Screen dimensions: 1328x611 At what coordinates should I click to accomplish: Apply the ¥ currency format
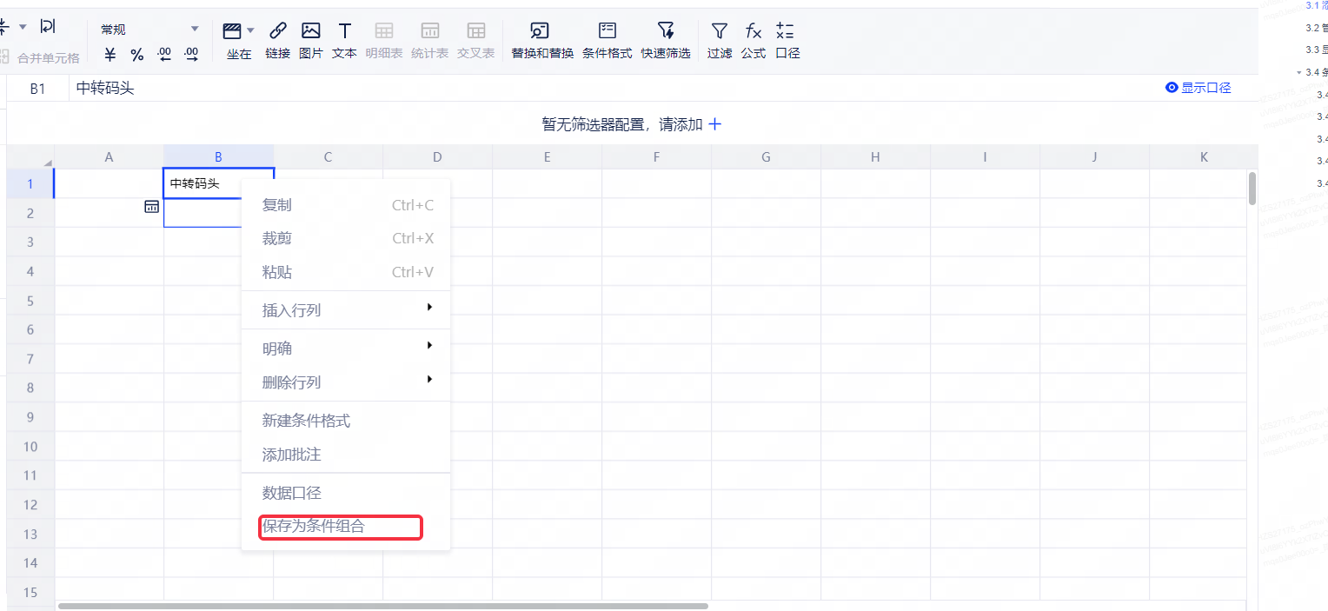(x=110, y=55)
